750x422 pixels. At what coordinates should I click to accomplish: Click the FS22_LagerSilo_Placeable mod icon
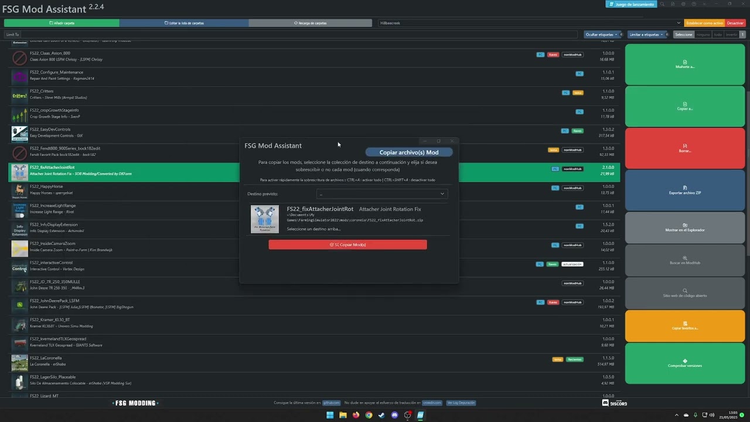pyautogui.click(x=20, y=382)
